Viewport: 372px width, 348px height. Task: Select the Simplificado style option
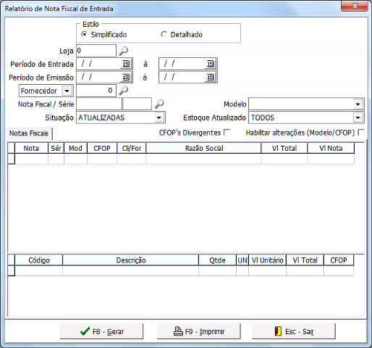click(84, 34)
